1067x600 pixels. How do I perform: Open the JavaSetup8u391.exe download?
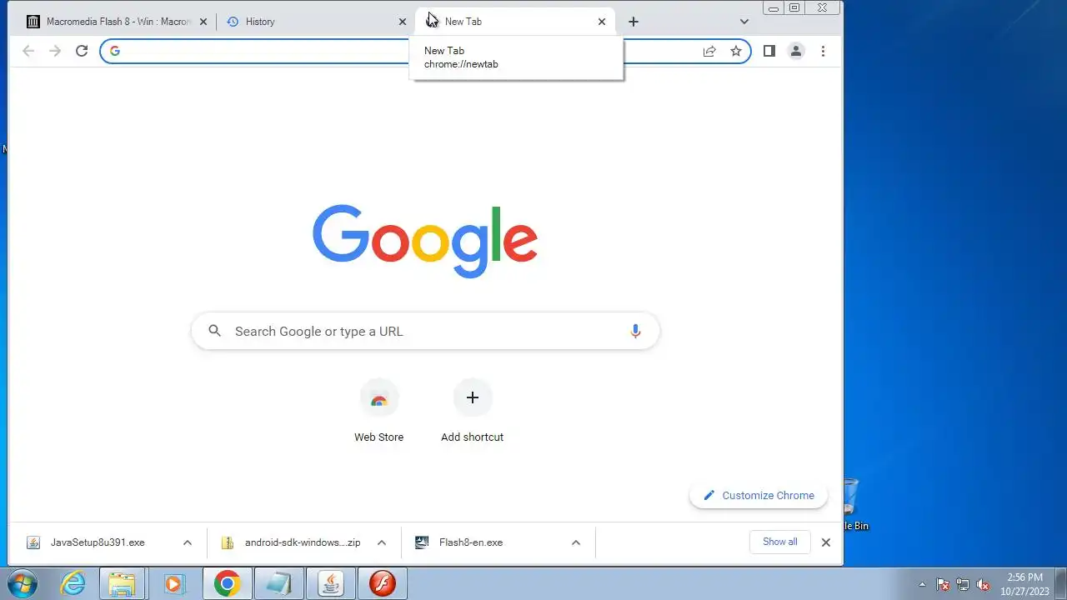(98, 542)
